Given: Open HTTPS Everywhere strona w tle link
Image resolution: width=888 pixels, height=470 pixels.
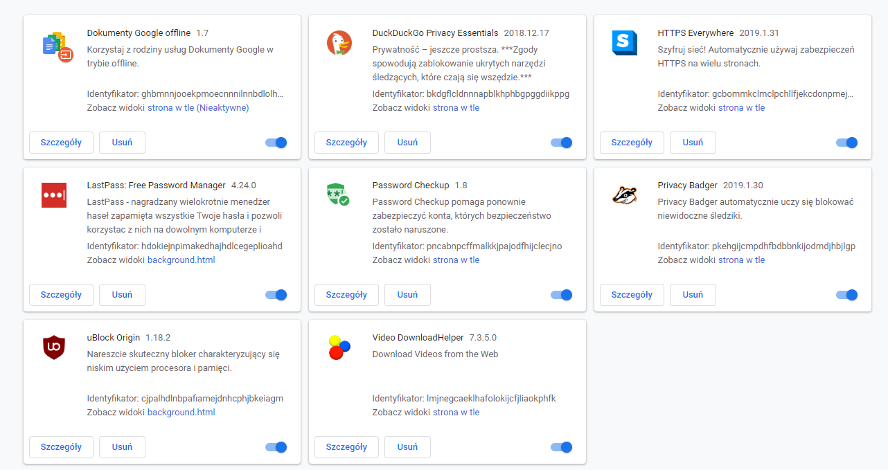Looking at the screenshot, I should click(x=741, y=108).
